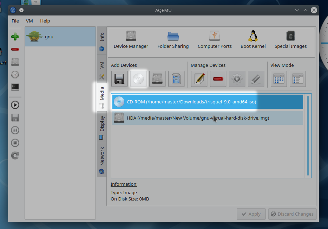This screenshot has width=328, height=229.
Task: Select the HDA gnu-virtual-hard-disk-drive.img entry
Action: (208, 118)
